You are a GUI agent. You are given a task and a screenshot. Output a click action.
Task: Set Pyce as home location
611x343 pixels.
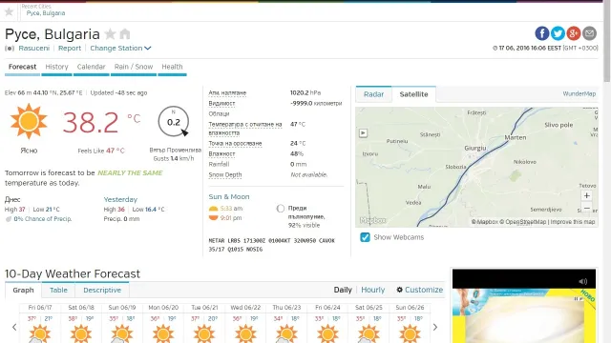(125, 34)
